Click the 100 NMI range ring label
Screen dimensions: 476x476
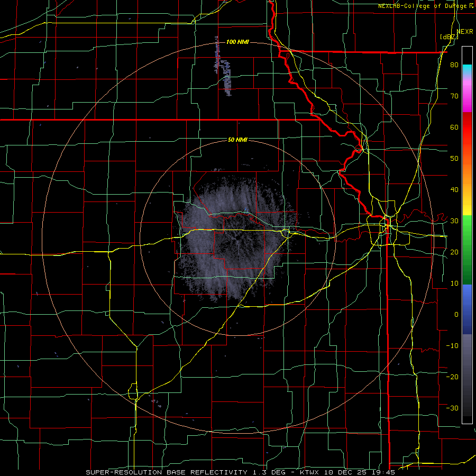pyautogui.click(x=237, y=42)
